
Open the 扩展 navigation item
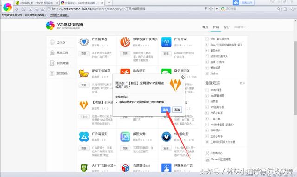(216, 27)
